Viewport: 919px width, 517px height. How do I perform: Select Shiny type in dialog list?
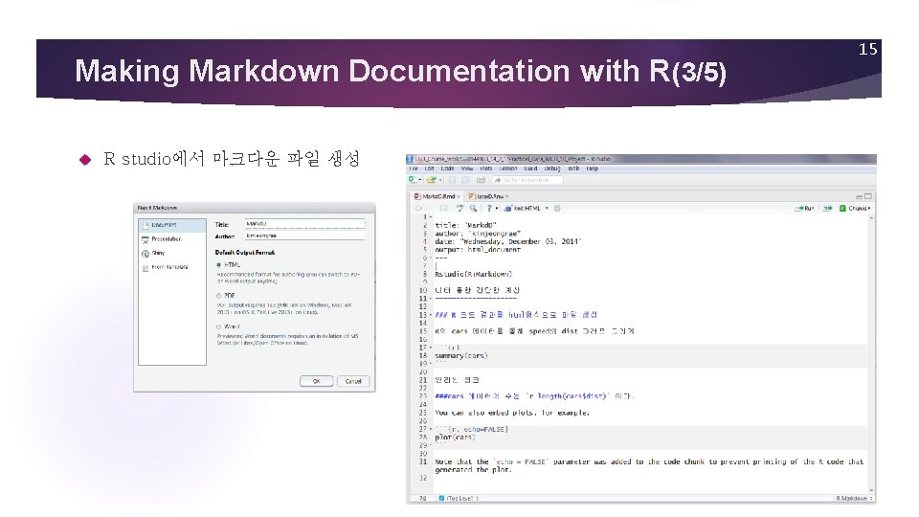153,253
